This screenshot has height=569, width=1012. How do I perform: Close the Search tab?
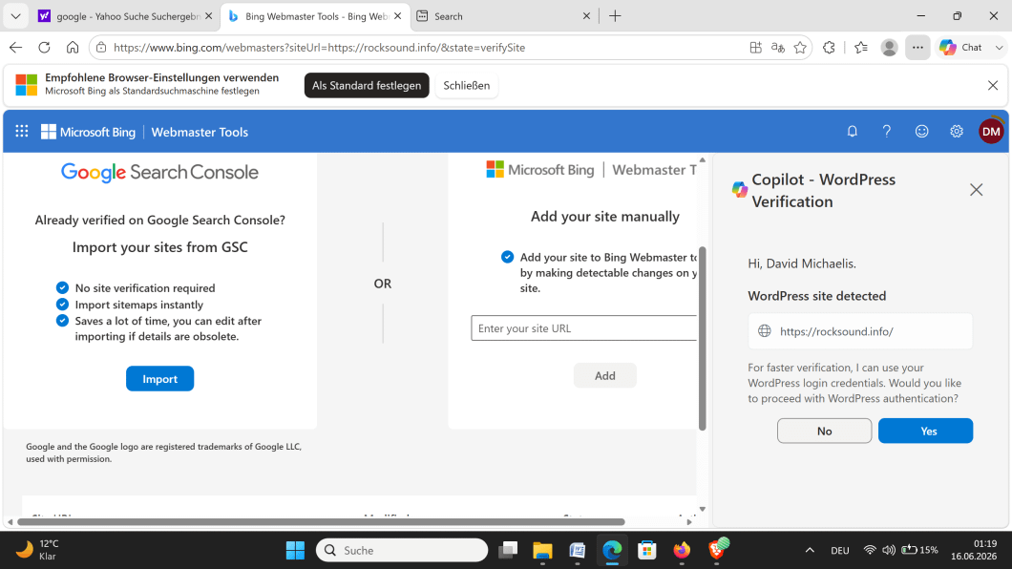586,16
